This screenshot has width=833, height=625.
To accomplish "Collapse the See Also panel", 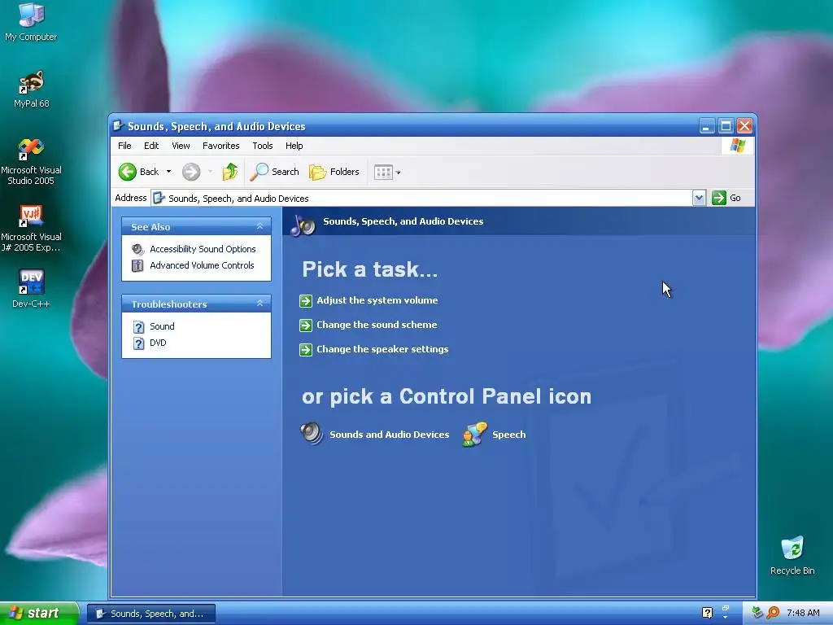I will 259,226.
